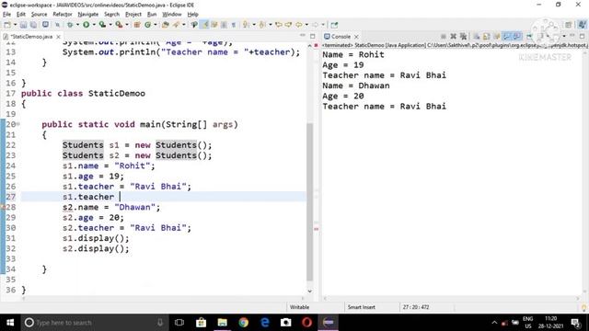The height and width of the screenshot is (331, 589).
Task: Click the Search toolbar icon
Action: tap(176, 25)
